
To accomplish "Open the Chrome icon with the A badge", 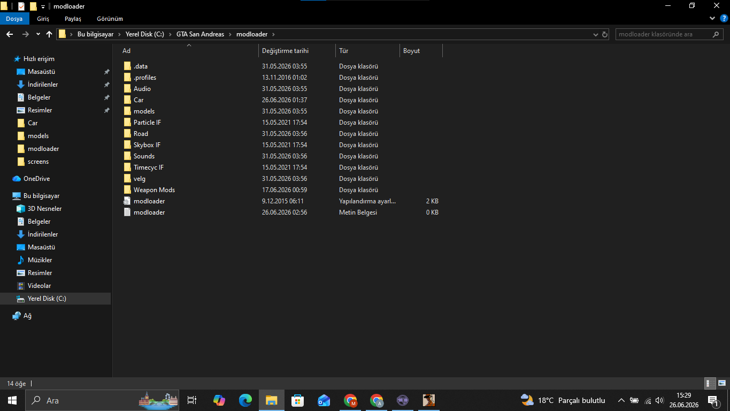I will coord(376,400).
